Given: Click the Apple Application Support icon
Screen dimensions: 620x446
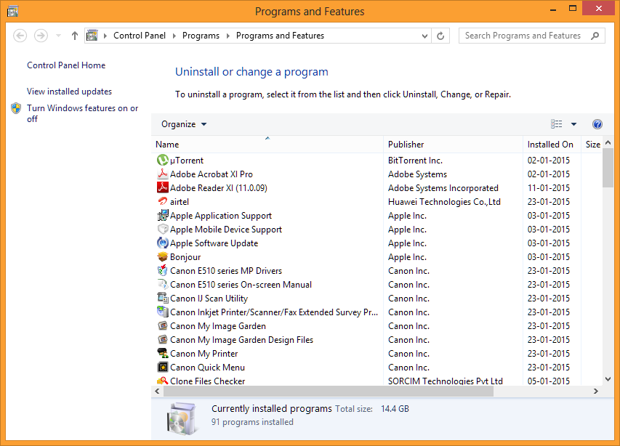Looking at the screenshot, I should click(163, 215).
